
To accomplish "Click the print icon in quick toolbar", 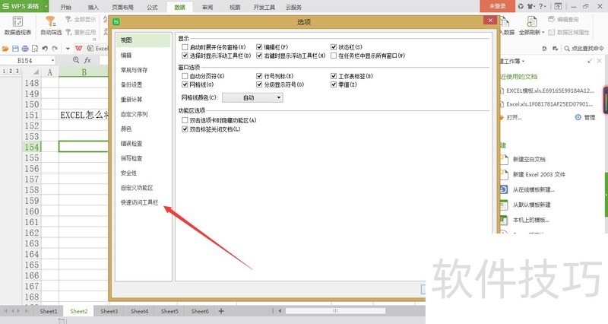I will [25, 49].
